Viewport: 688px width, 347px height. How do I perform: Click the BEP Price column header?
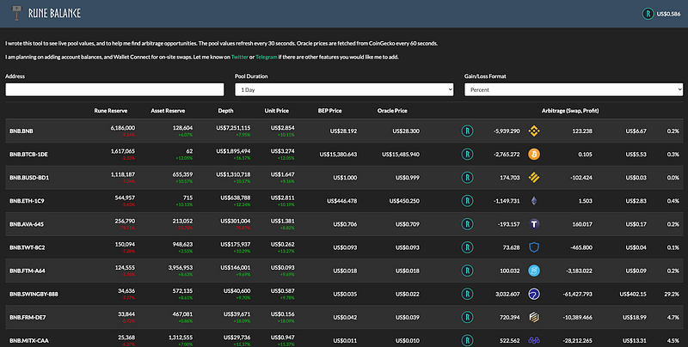330,111
